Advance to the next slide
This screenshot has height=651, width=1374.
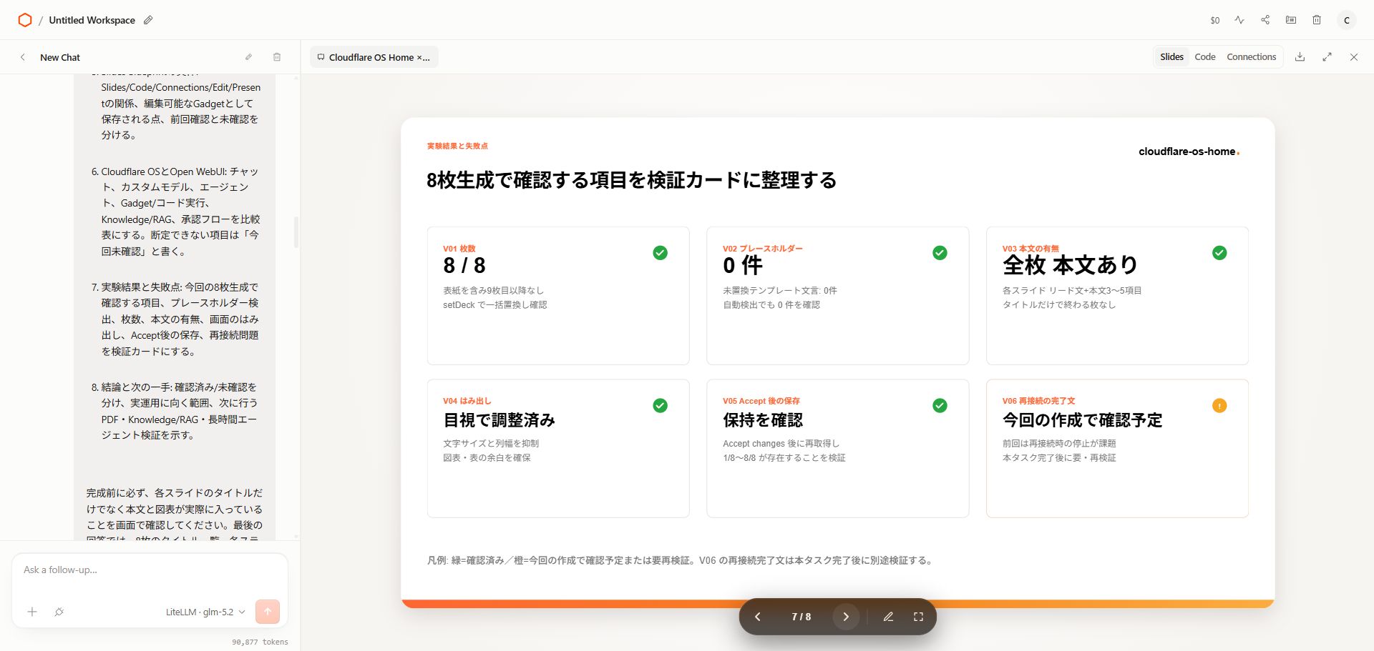click(846, 617)
